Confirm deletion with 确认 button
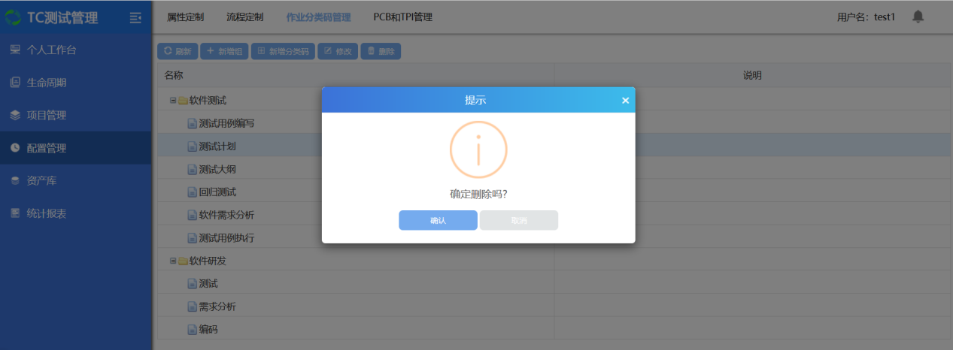The height and width of the screenshot is (350, 953). click(x=438, y=220)
